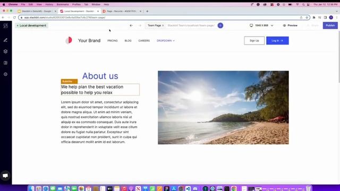Click the Local development environment label
340x191 pixels.
[x=32, y=25]
